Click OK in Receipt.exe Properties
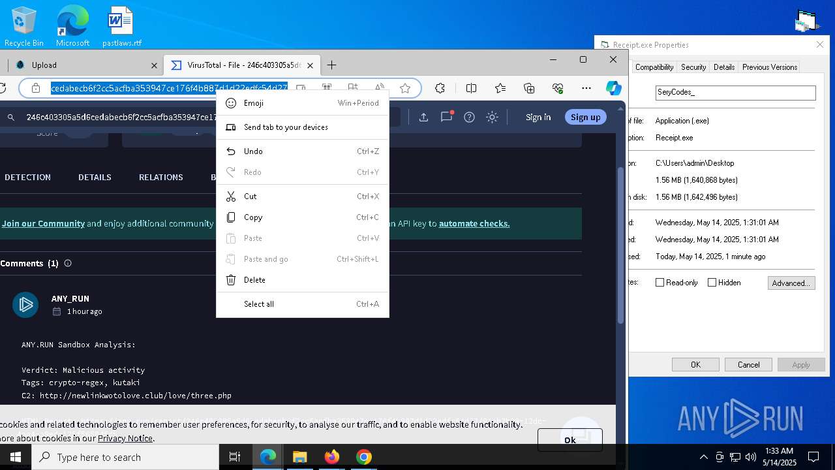The width and height of the screenshot is (835, 470). (695, 365)
